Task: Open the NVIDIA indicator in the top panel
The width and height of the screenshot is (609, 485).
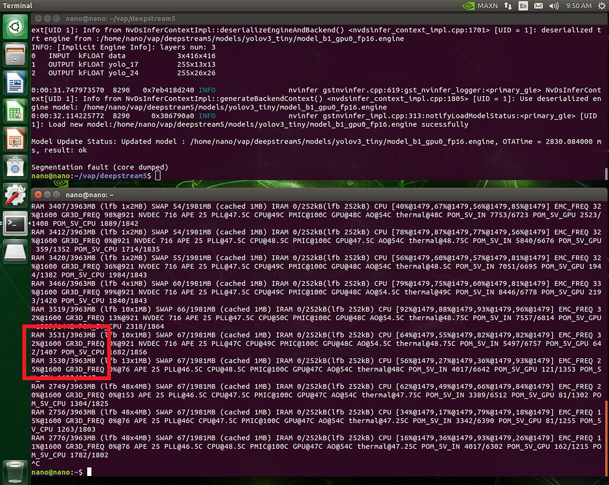Action: coord(467,6)
